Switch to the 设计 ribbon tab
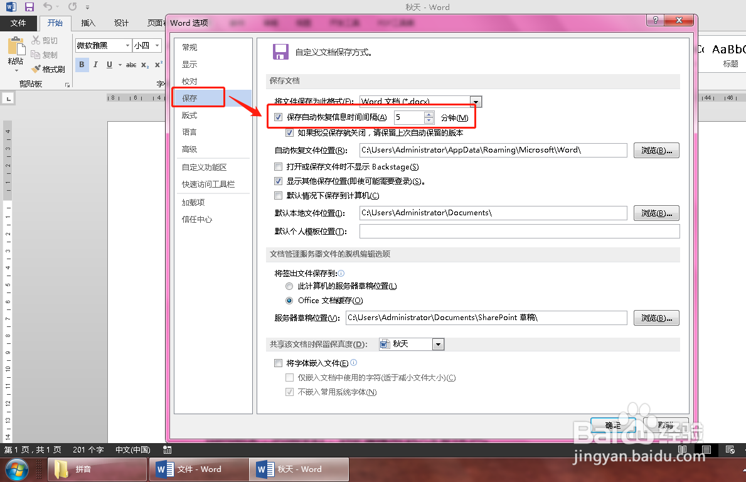The width and height of the screenshot is (746, 482). pyautogui.click(x=121, y=23)
